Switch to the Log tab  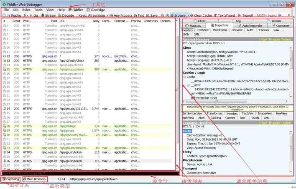click(236, 21)
